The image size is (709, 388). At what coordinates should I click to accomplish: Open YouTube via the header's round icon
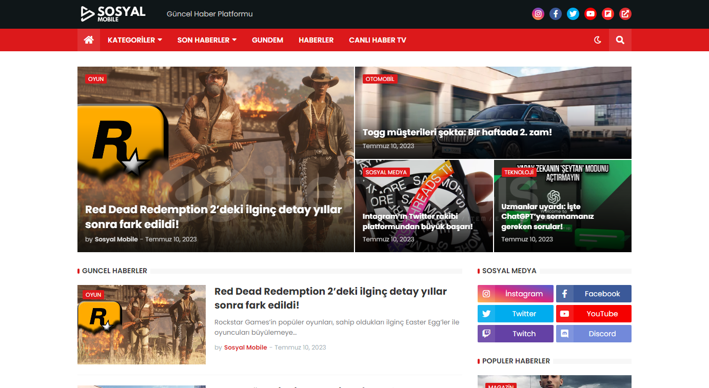[590, 14]
